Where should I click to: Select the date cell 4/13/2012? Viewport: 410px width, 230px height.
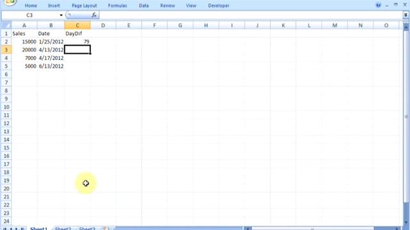[51, 50]
